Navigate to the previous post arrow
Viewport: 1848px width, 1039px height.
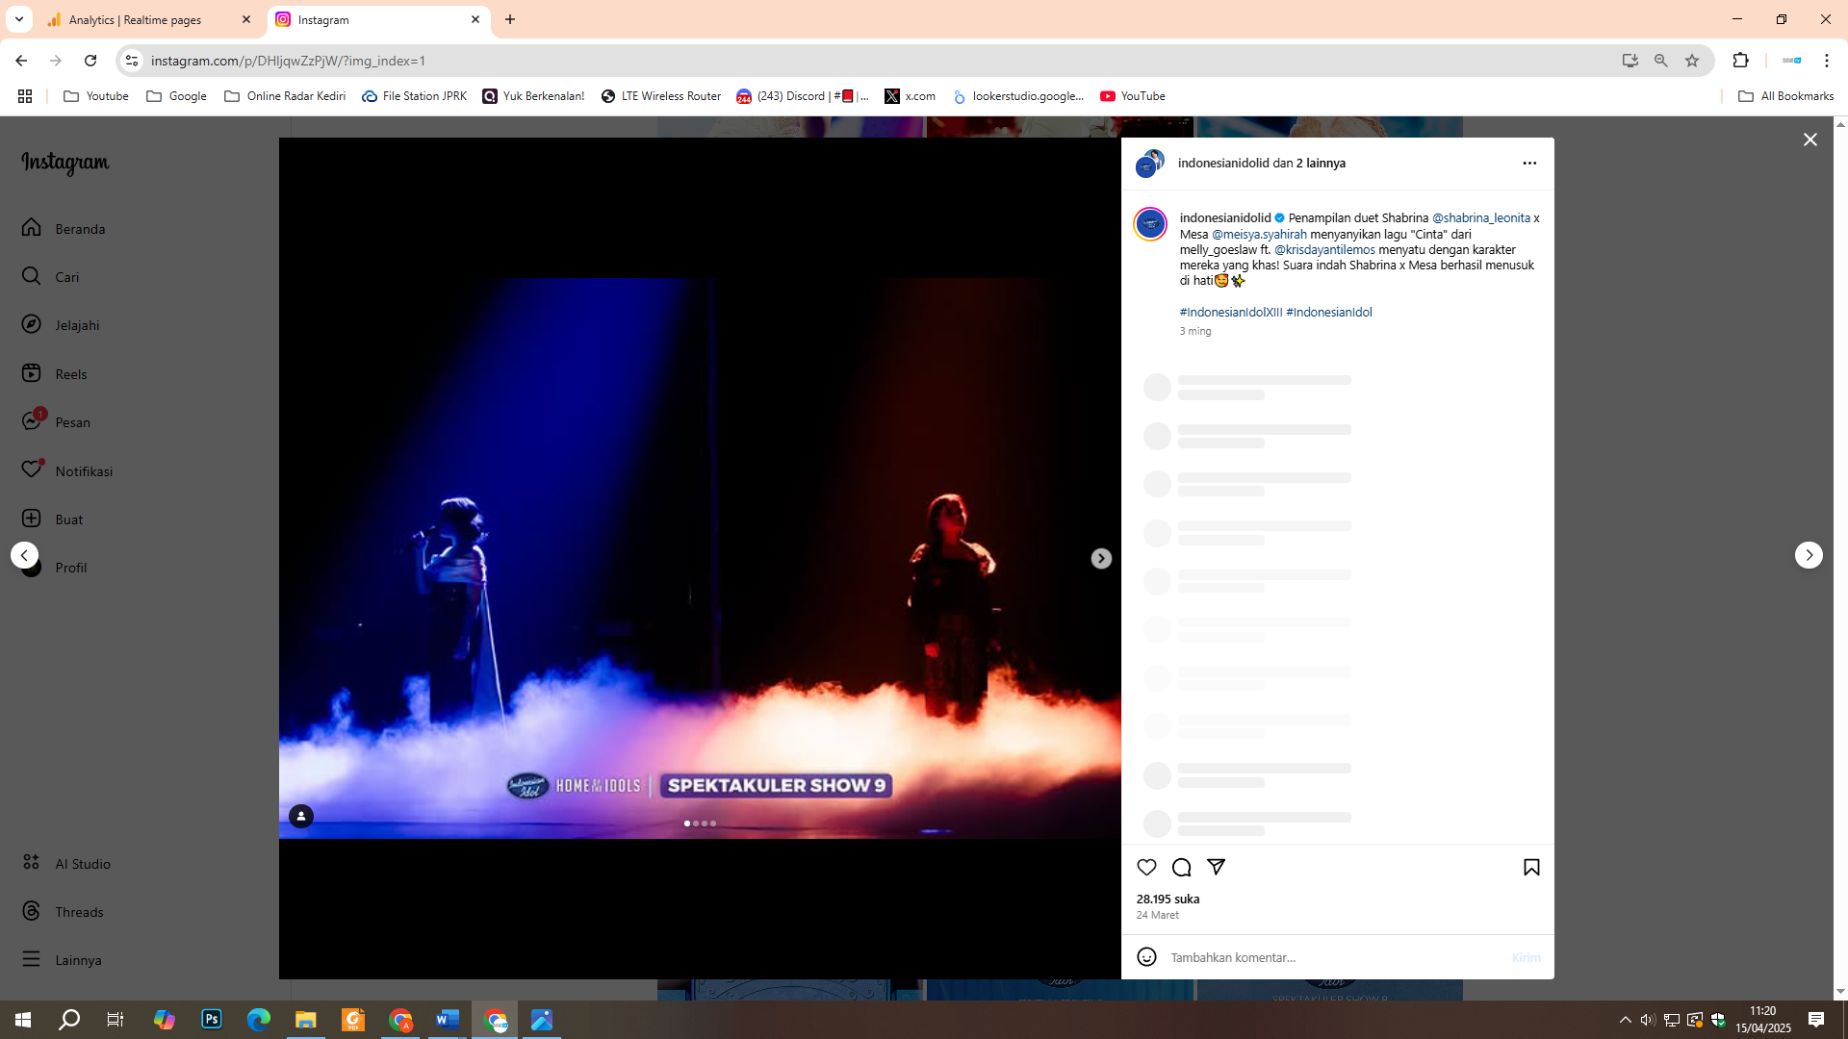pyautogui.click(x=24, y=555)
